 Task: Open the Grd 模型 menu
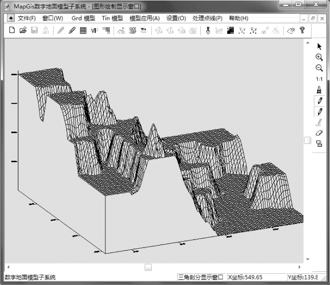pos(83,18)
